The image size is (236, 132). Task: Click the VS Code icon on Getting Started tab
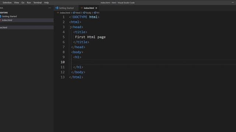click(56, 8)
